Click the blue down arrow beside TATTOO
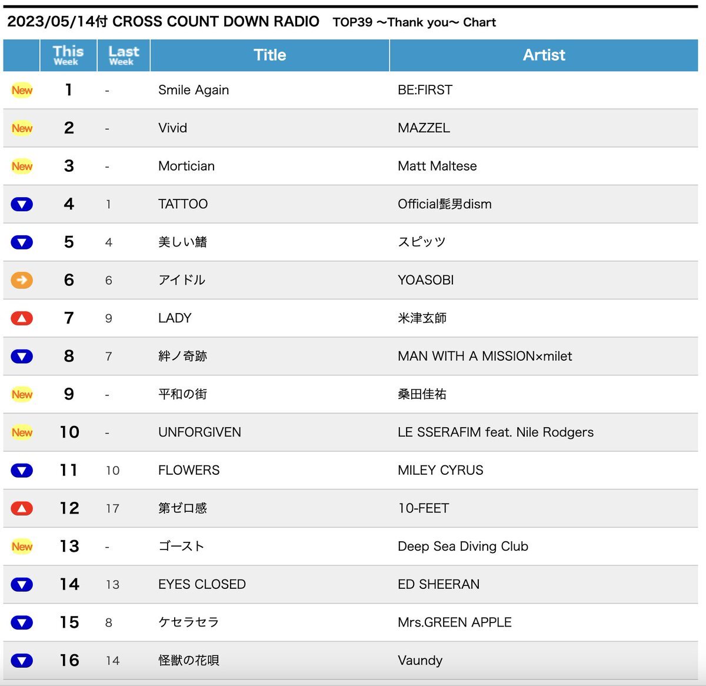 [x=22, y=204]
